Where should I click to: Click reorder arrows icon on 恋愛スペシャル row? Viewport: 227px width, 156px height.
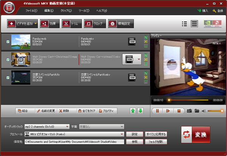click(x=146, y=82)
